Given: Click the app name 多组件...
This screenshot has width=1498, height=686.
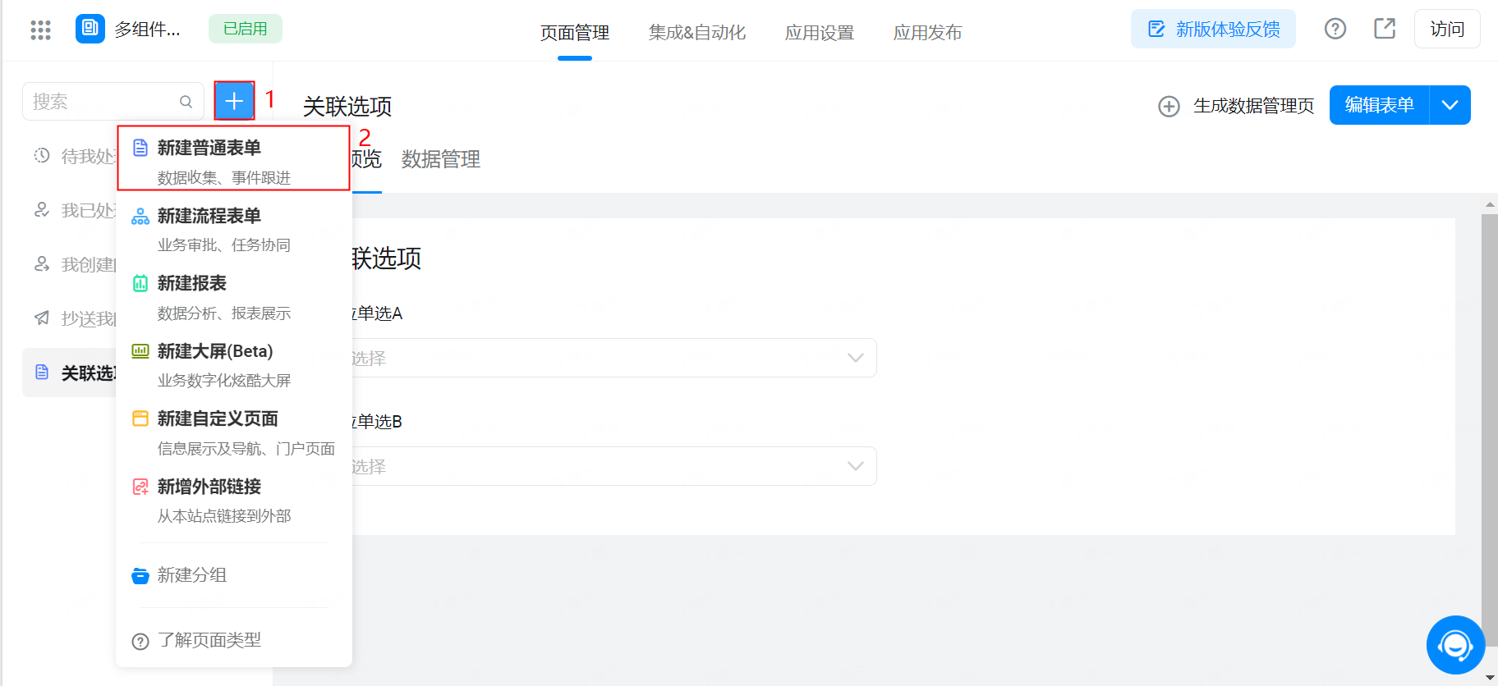Looking at the screenshot, I should click(148, 30).
